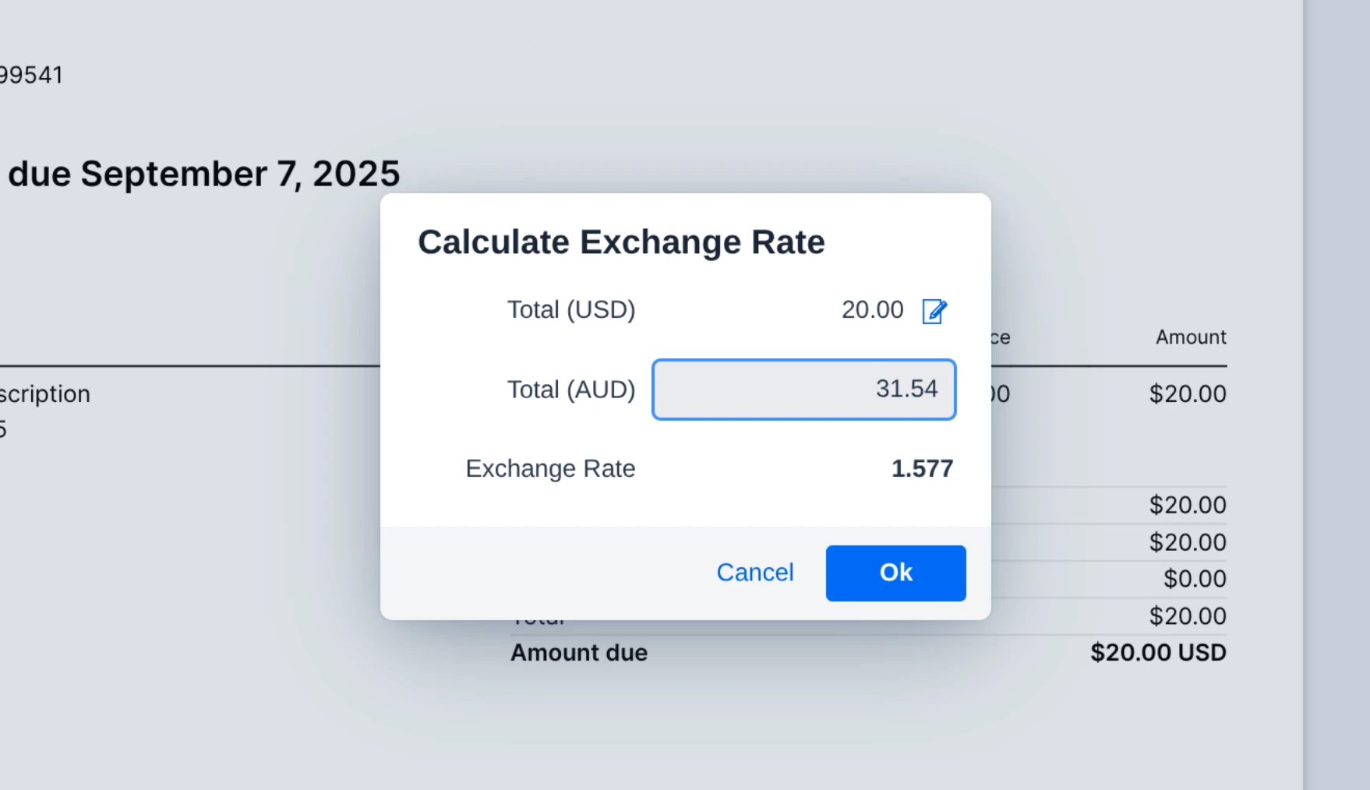The width and height of the screenshot is (1370, 790).
Task: Click the Total (USD) label
Action: [x=571, y=310]
